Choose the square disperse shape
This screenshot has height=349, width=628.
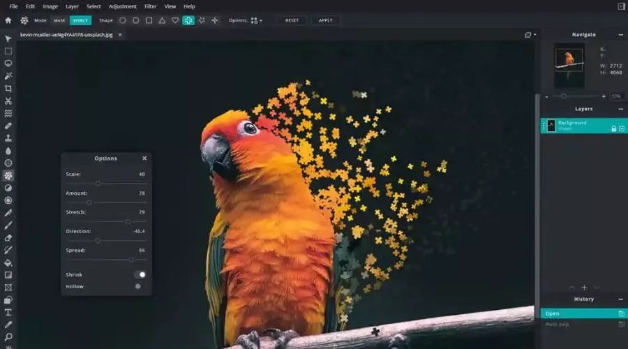[x=149, y=20]
